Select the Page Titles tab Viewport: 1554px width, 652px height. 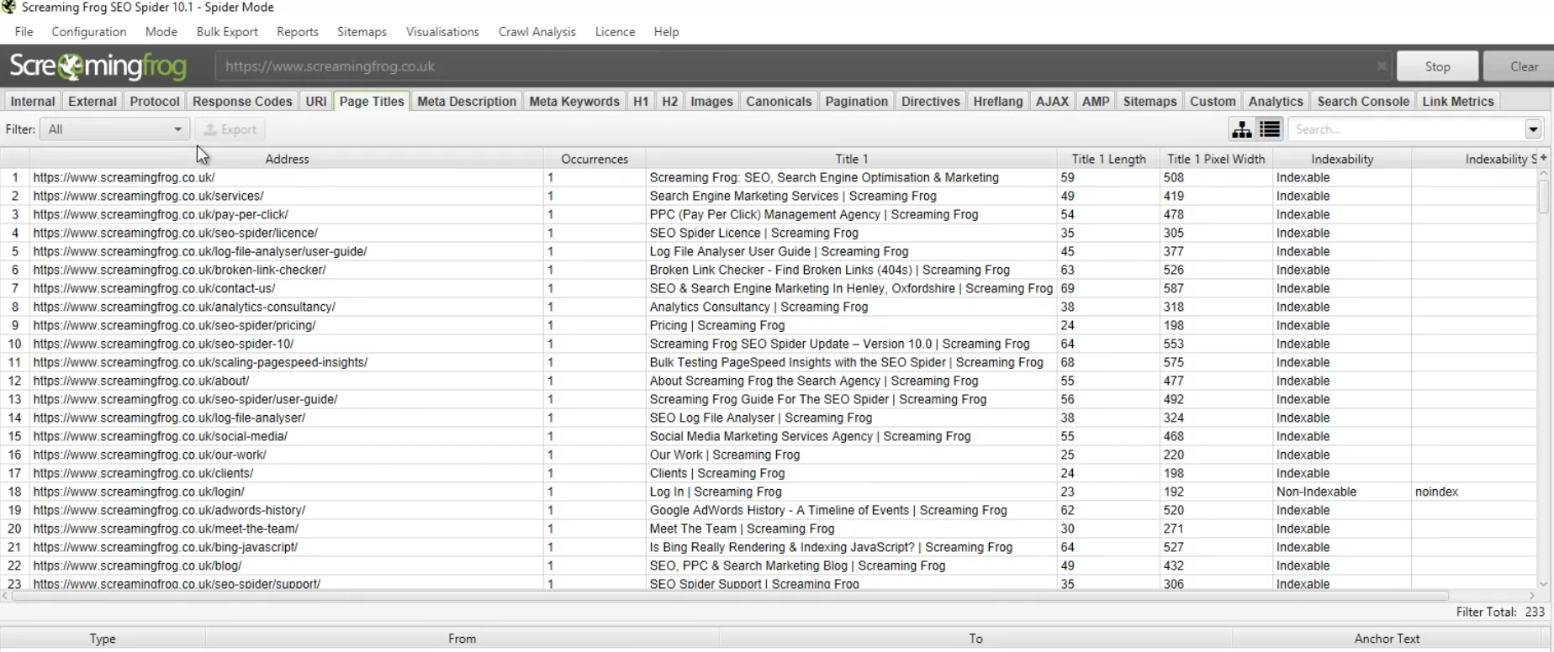click(x=371, y=101)
